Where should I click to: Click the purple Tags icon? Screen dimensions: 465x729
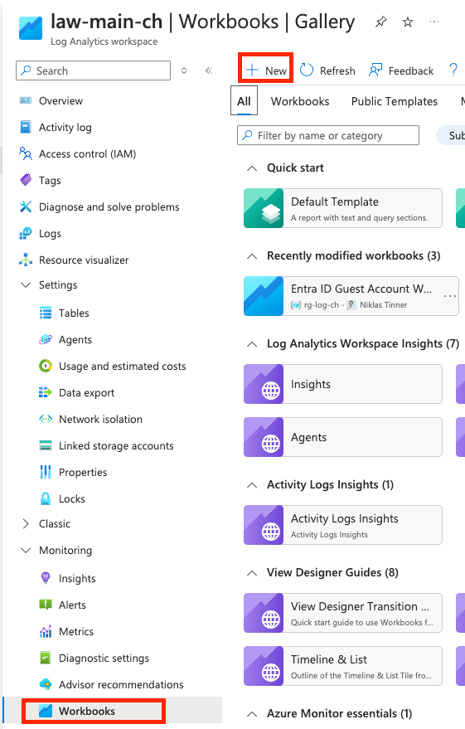[x=26, y=180]
